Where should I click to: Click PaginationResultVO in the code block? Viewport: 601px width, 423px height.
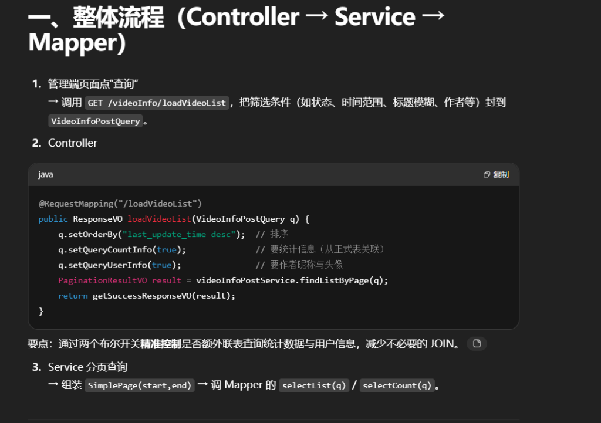(103, 280)
